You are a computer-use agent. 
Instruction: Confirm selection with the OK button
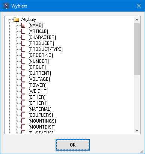(72, 145)
